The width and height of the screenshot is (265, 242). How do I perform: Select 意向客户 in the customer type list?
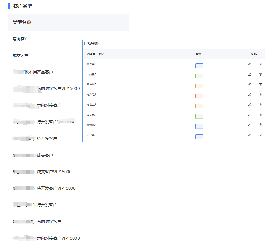tap(21, 39)
